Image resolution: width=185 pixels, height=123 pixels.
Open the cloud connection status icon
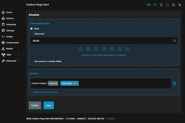coord(167,5)
